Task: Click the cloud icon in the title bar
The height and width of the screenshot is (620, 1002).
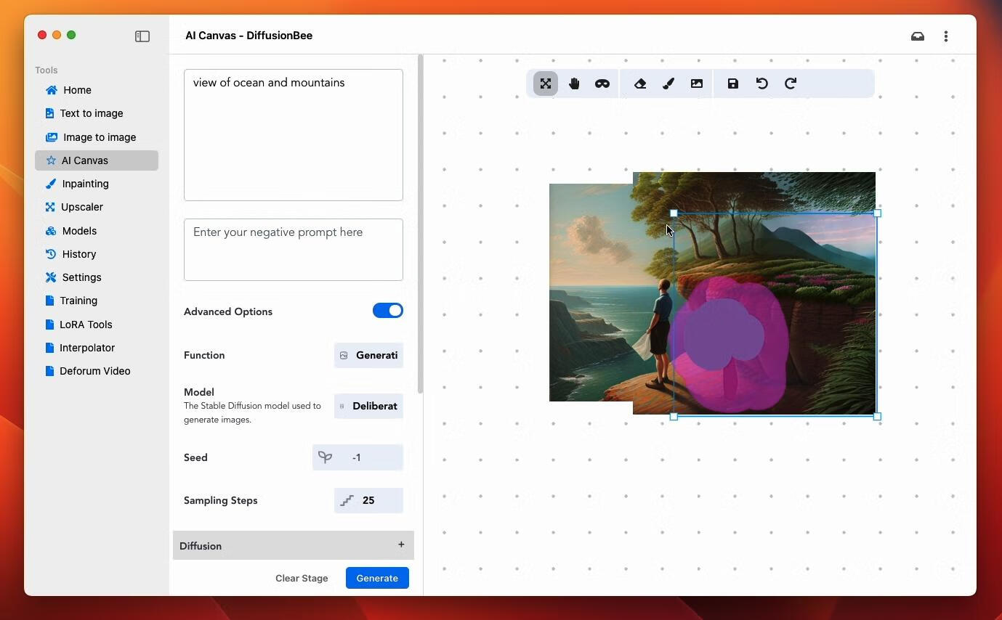Action: (x=917, y=36)
